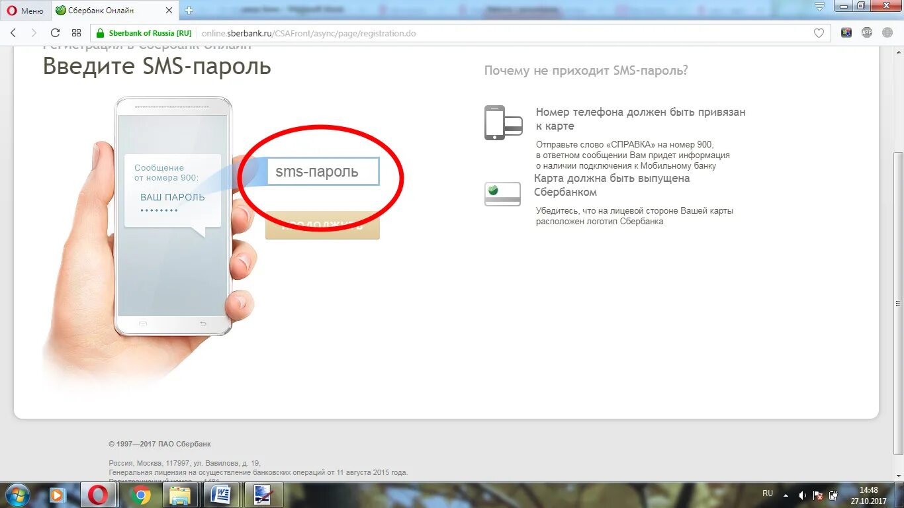
Task: Open the Windows Start button
Action: (18, 495)
